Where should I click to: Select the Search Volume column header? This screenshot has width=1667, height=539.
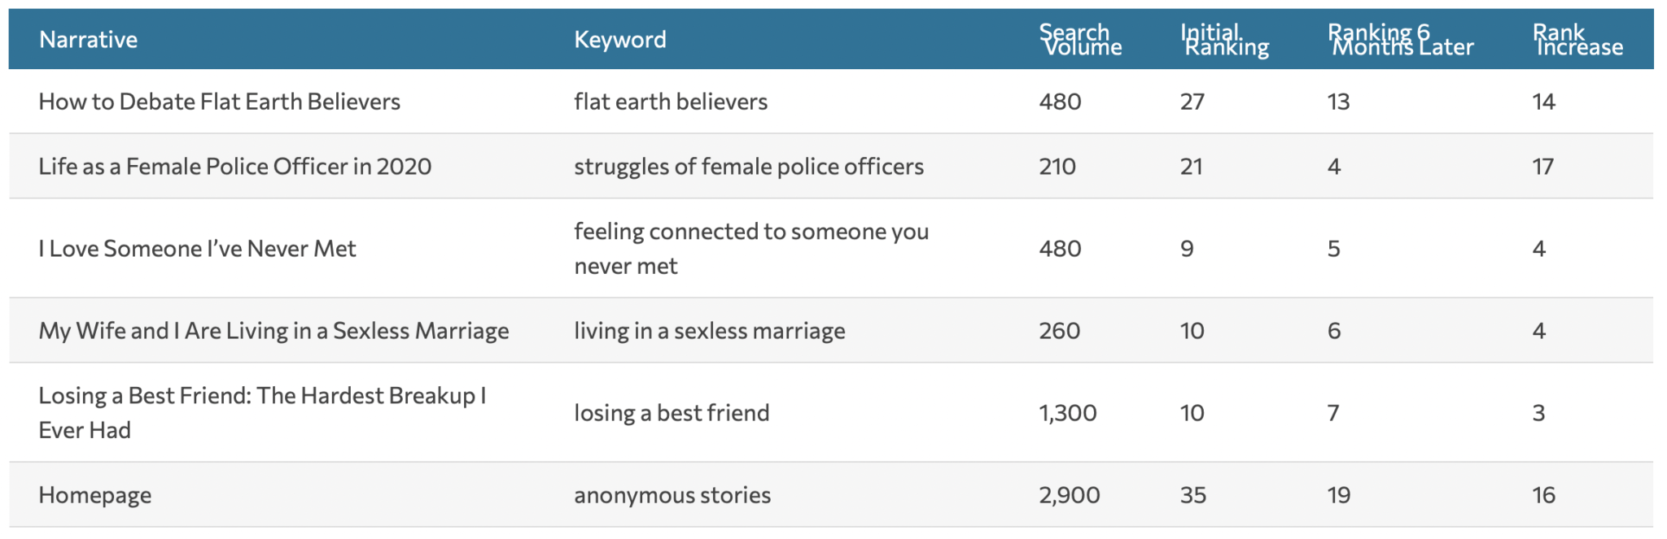click(x=1080, y=39)
